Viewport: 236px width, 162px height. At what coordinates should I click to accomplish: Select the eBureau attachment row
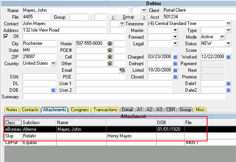pyautogui.click(x=120, y=129)
